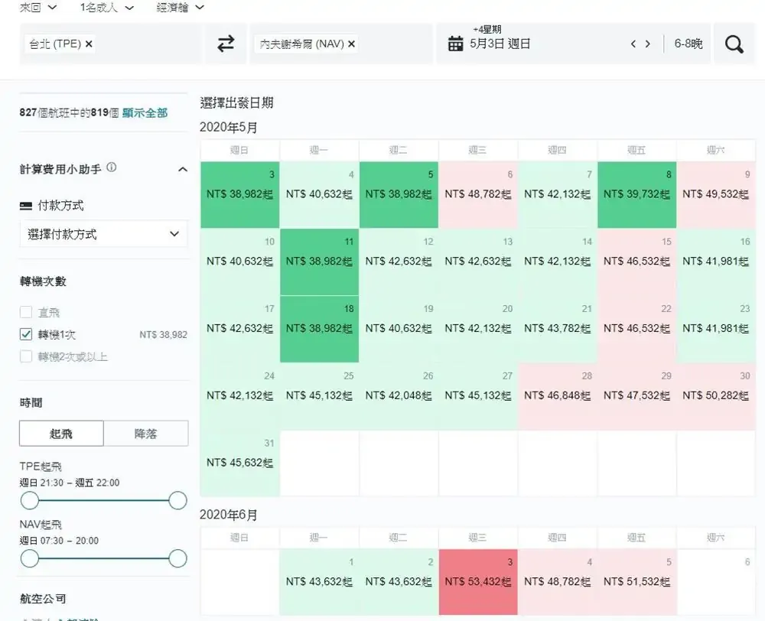Open the 經濟艙 dropdown
Viewport: 765px width, 621px height.
coord(178,8)
